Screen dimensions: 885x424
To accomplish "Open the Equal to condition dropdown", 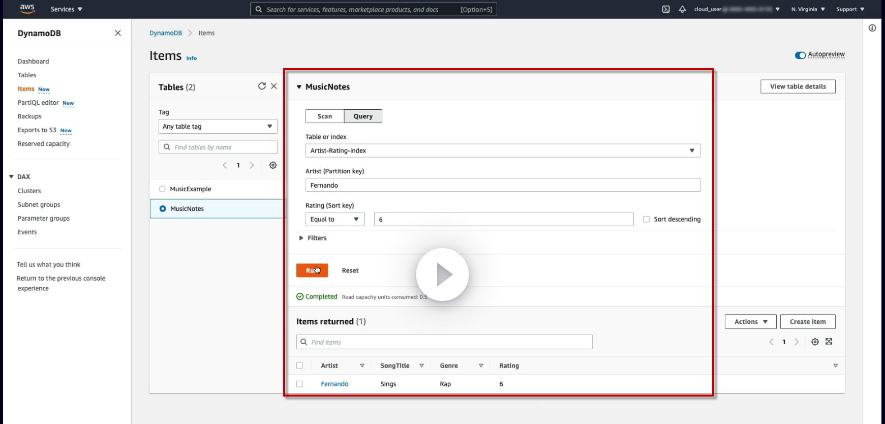I will coord(335,219).
